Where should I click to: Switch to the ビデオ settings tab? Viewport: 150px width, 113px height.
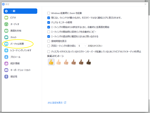click(x=20, y=18)
